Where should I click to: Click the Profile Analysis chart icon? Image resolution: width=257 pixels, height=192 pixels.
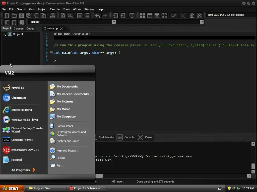(192, 16)
